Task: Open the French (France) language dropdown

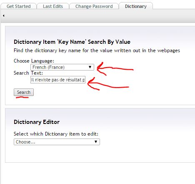Action: pyautogui.click(x=62, y=67)
